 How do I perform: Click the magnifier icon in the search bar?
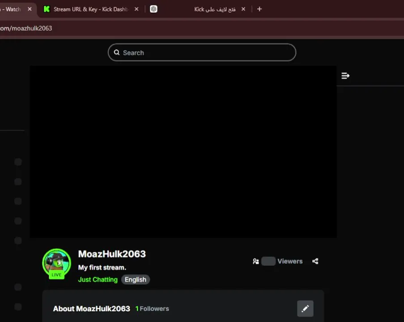tap(117, 53)
